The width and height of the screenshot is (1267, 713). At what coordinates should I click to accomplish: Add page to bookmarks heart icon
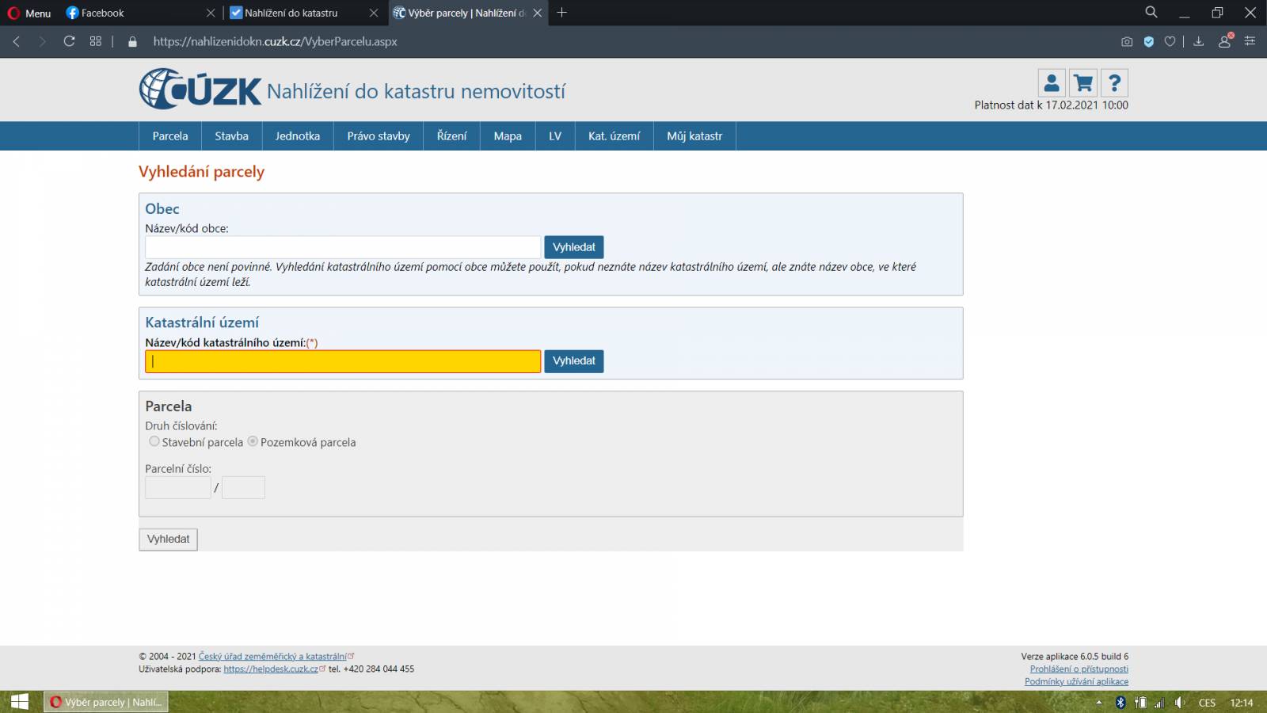(1170, 41)
